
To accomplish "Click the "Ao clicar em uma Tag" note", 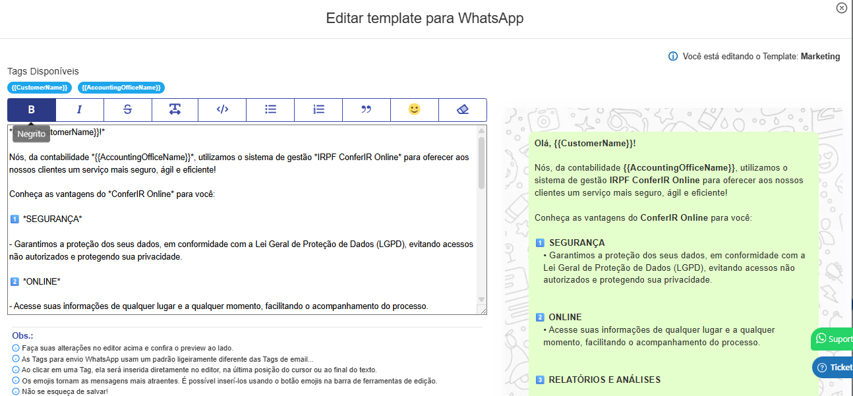I will coord(199,370).
